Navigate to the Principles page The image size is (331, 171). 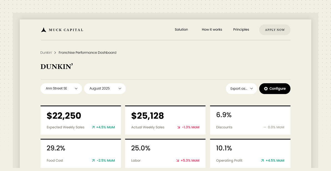[x=241, y=29]
